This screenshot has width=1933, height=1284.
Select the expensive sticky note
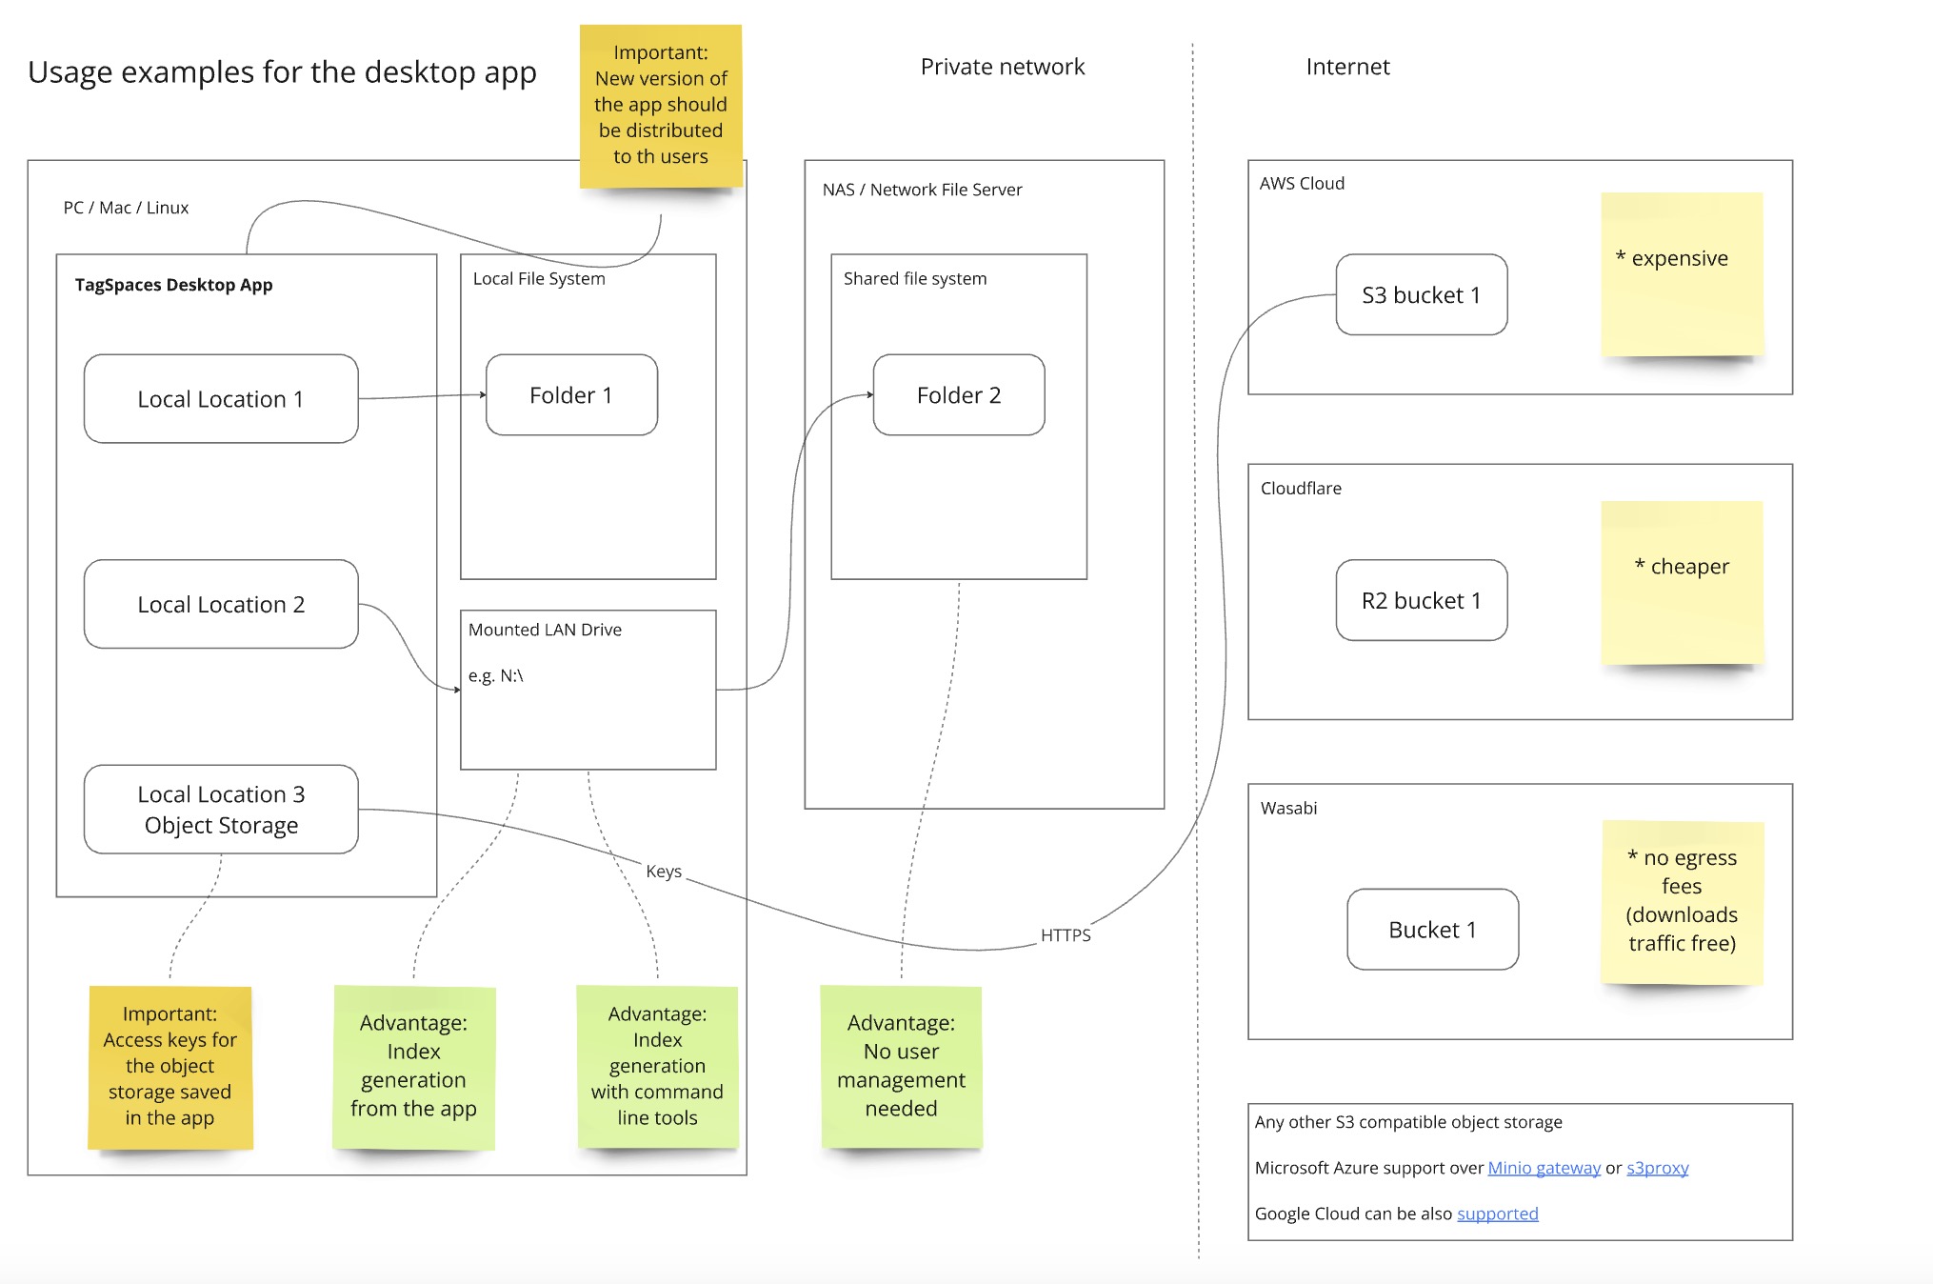coord(1681,271)
